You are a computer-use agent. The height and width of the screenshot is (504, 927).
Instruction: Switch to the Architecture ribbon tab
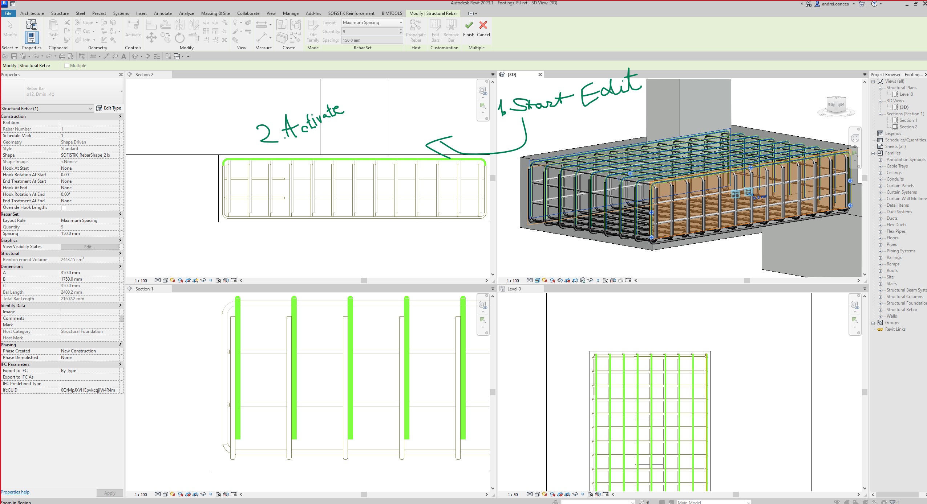(32, 13)
